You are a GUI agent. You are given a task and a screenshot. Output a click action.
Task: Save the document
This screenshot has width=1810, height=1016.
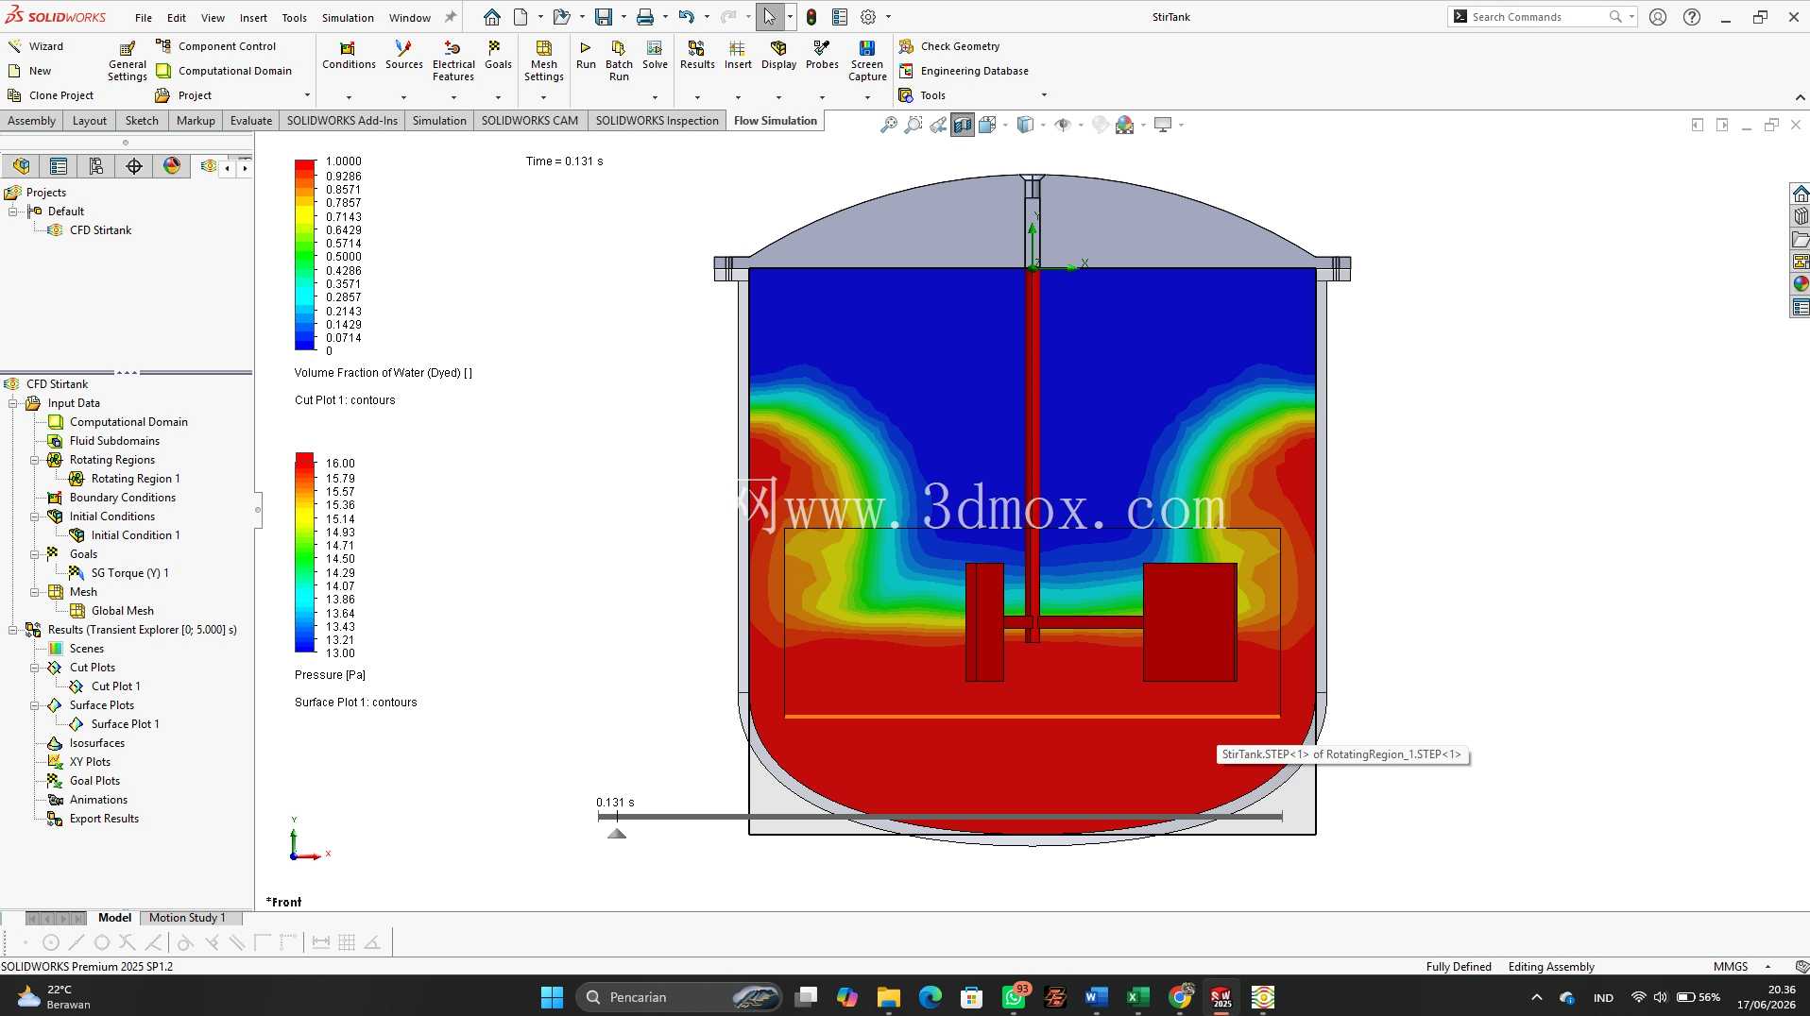point(603,17)
